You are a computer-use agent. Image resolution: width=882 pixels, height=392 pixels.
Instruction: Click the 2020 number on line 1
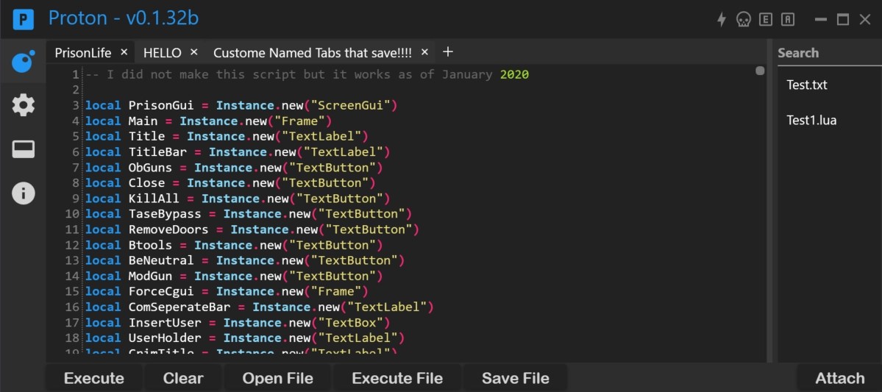click(514, 74)
